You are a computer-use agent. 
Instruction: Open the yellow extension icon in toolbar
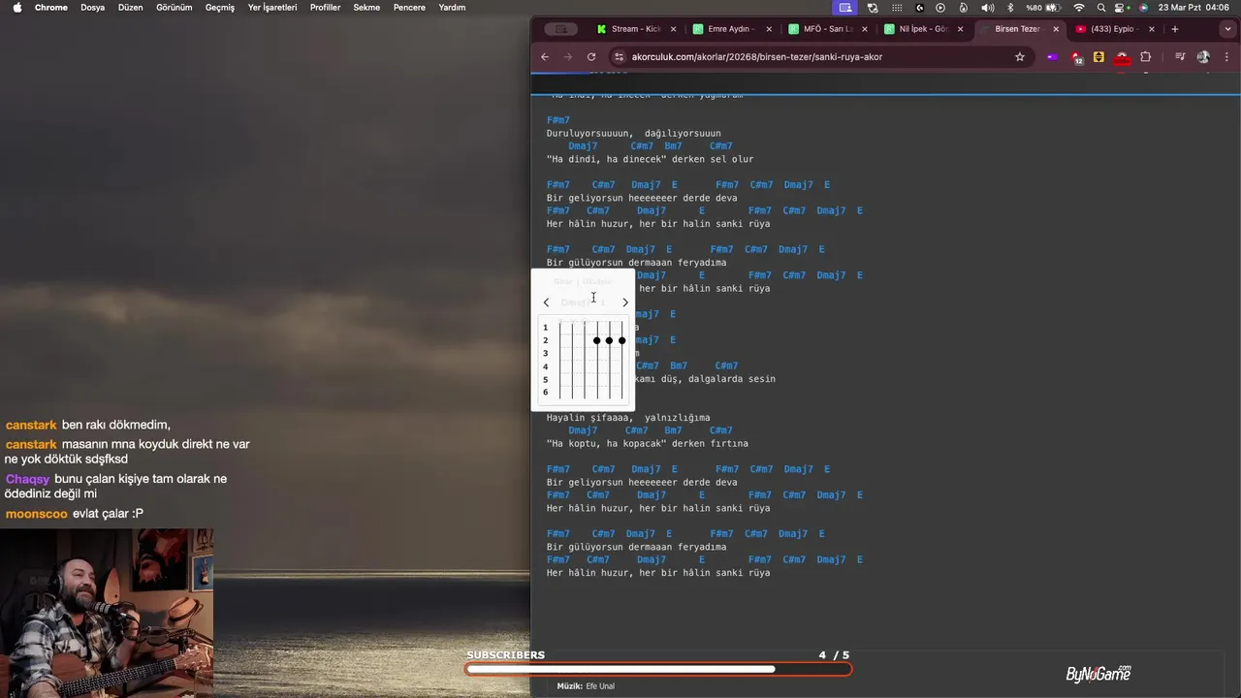tap(1098, 56)
